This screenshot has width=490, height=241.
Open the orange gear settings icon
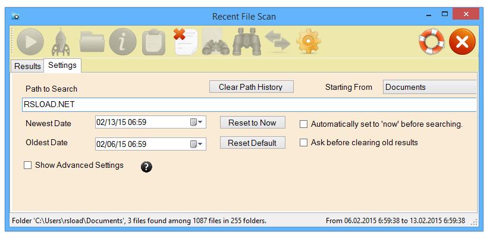click(309, 41)
